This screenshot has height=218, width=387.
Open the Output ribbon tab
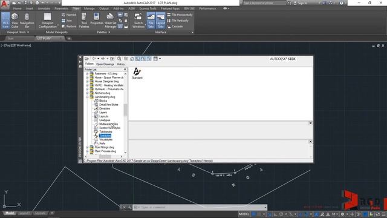(x=104, y=8)
